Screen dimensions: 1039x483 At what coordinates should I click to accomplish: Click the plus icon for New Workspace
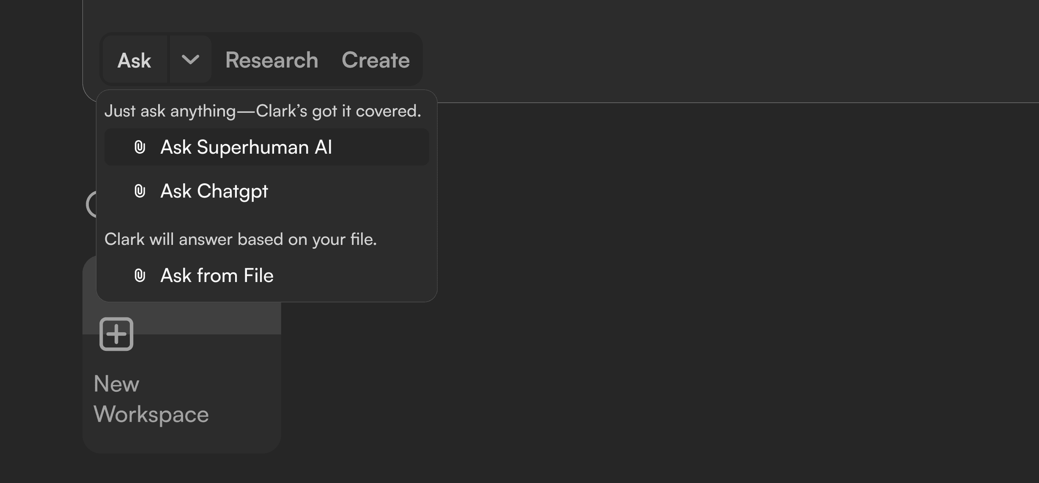coord(116,334)
